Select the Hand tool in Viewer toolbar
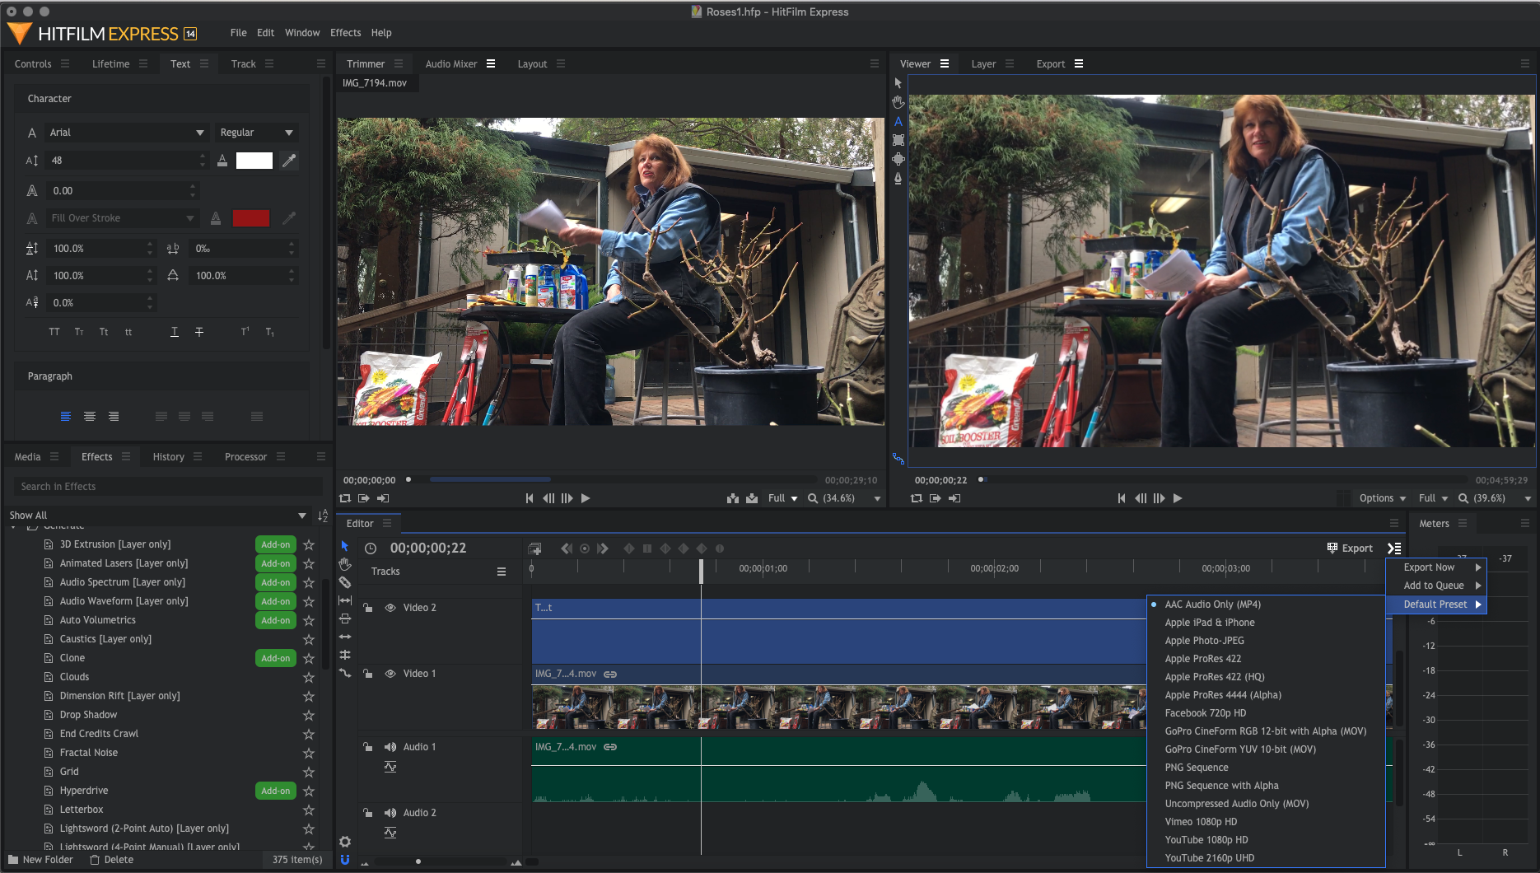The height and width of the screenshot is (873, 1540). tap(898, 102)
